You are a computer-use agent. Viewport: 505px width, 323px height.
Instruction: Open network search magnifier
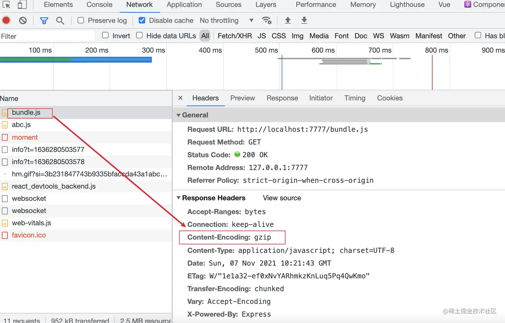click(60, 21)
